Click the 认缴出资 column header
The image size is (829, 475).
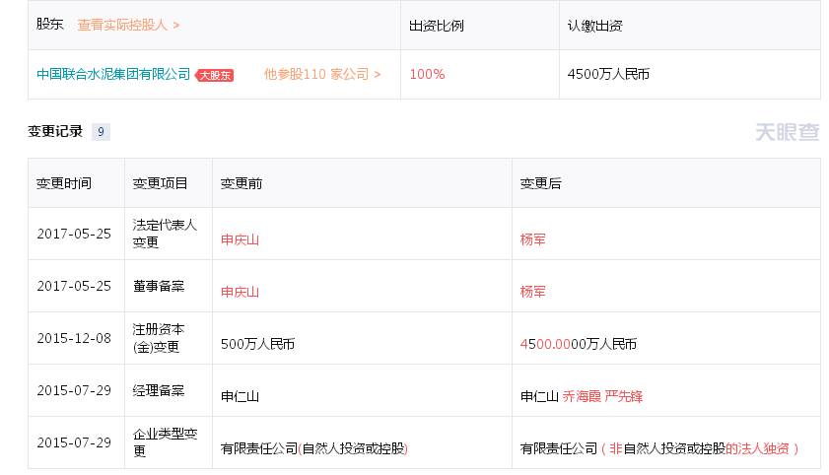click(x=594, y=26)
